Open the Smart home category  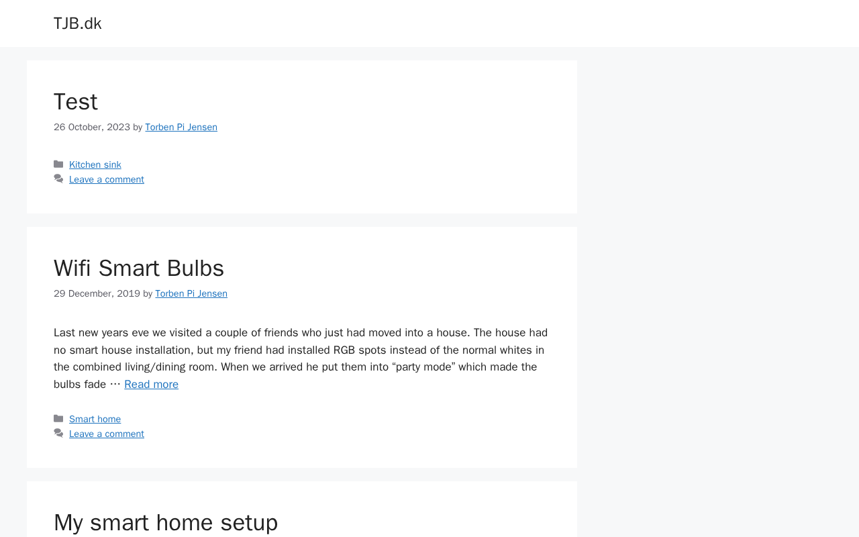[95, 420]
